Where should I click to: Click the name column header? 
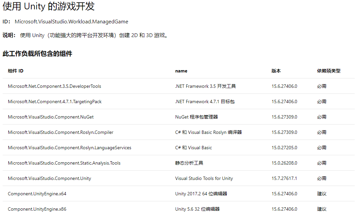181,71
